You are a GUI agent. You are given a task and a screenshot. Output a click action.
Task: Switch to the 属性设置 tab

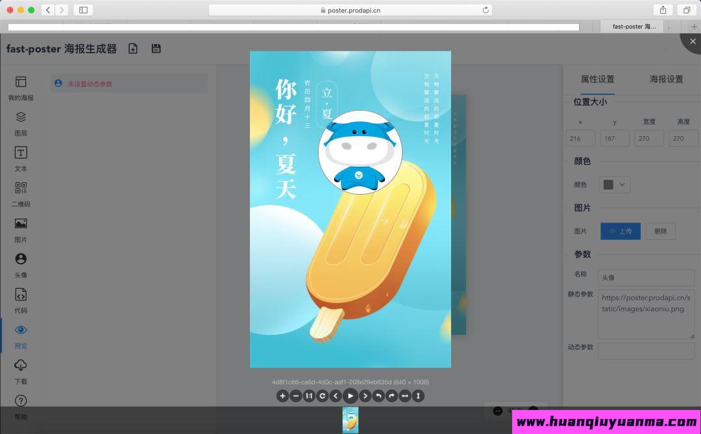coord(597,79)
